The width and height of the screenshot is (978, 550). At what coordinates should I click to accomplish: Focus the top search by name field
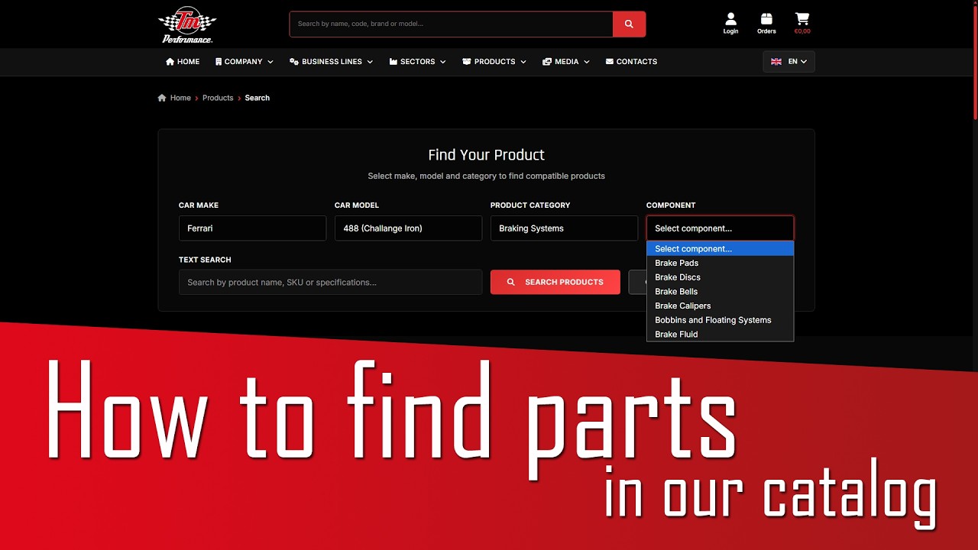pyautogui.click(x=451, y=24)
